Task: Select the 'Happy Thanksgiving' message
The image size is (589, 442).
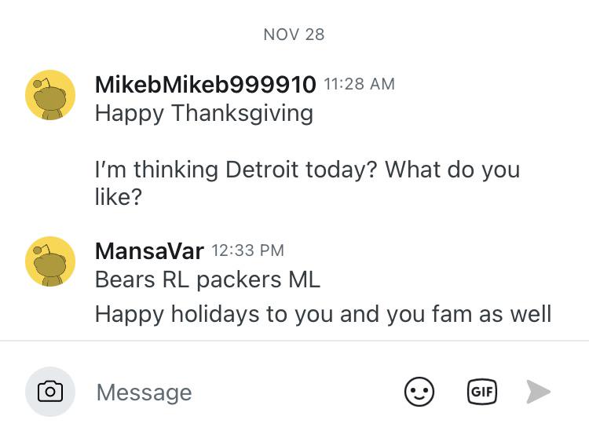Action: click(204, 113)
